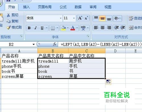This screenshot has height=112, width=142.
Task: Click the formula bar with LEFT formula
Action: point(100,45)
